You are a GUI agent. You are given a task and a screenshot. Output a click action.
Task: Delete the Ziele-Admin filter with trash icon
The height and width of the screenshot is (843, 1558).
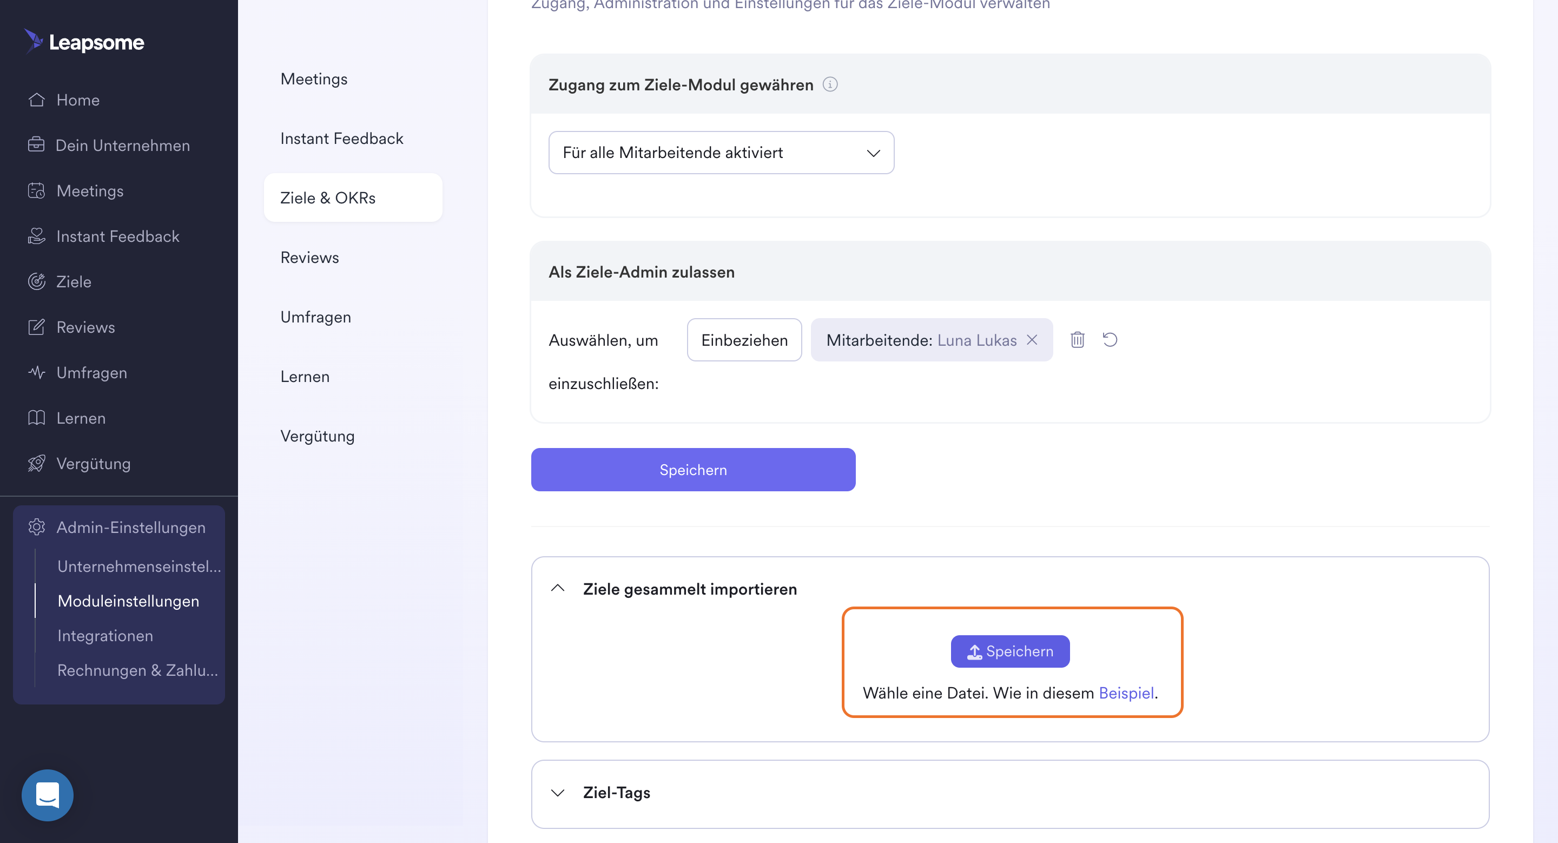point(1077,339)
